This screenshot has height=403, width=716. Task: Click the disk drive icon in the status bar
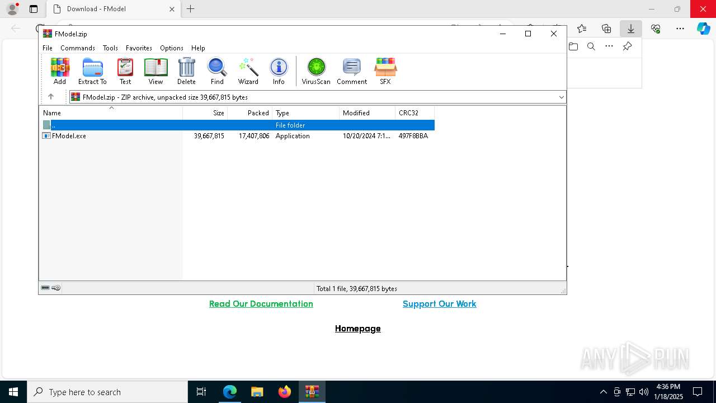(x=45, y=288)
